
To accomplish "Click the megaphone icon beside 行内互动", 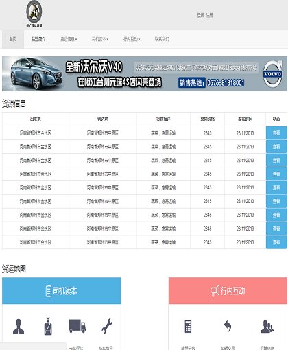I will [x=215, y=291].
